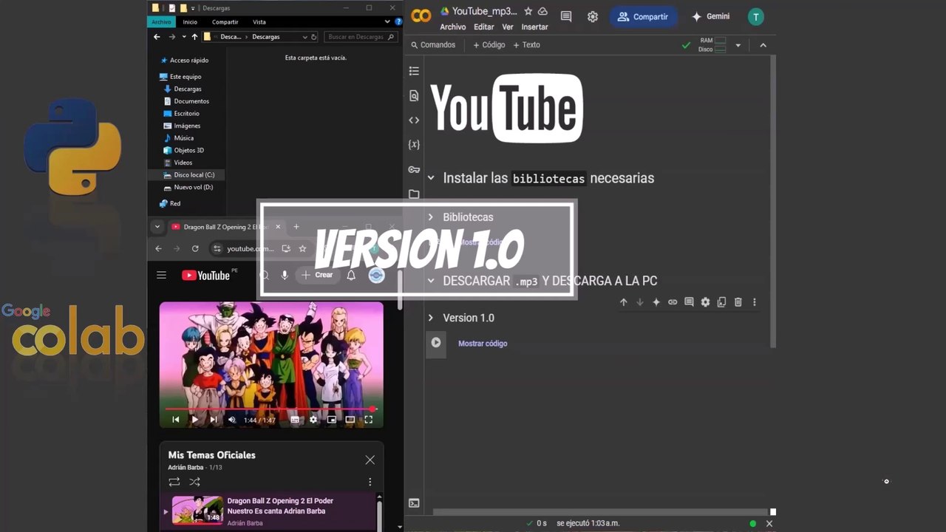946x532 pixels.
Task: Toggle shuffle for the Mis Temas Oficiales playlist
Action: pyautogui.click(x=194, y=482)
